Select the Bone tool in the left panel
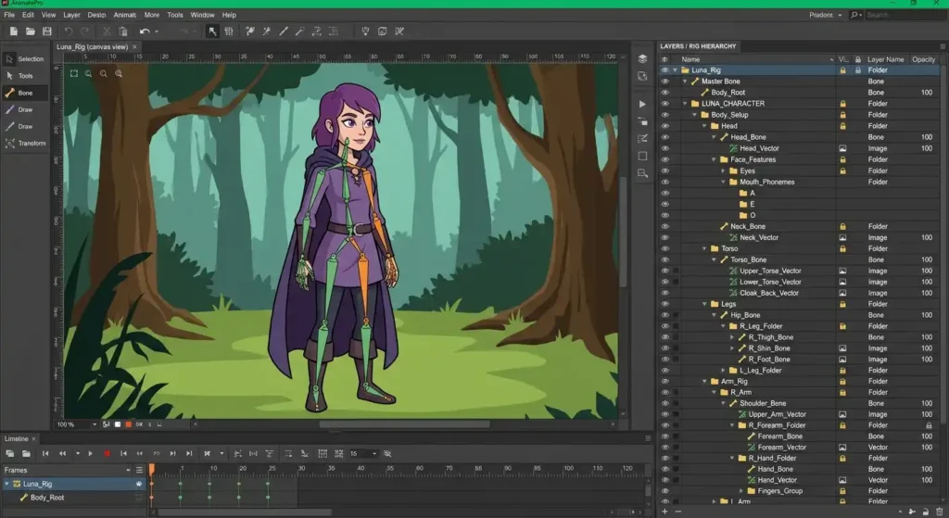Image resolution: width=949 pixels, height=518 pixels. tap(25, 93)
